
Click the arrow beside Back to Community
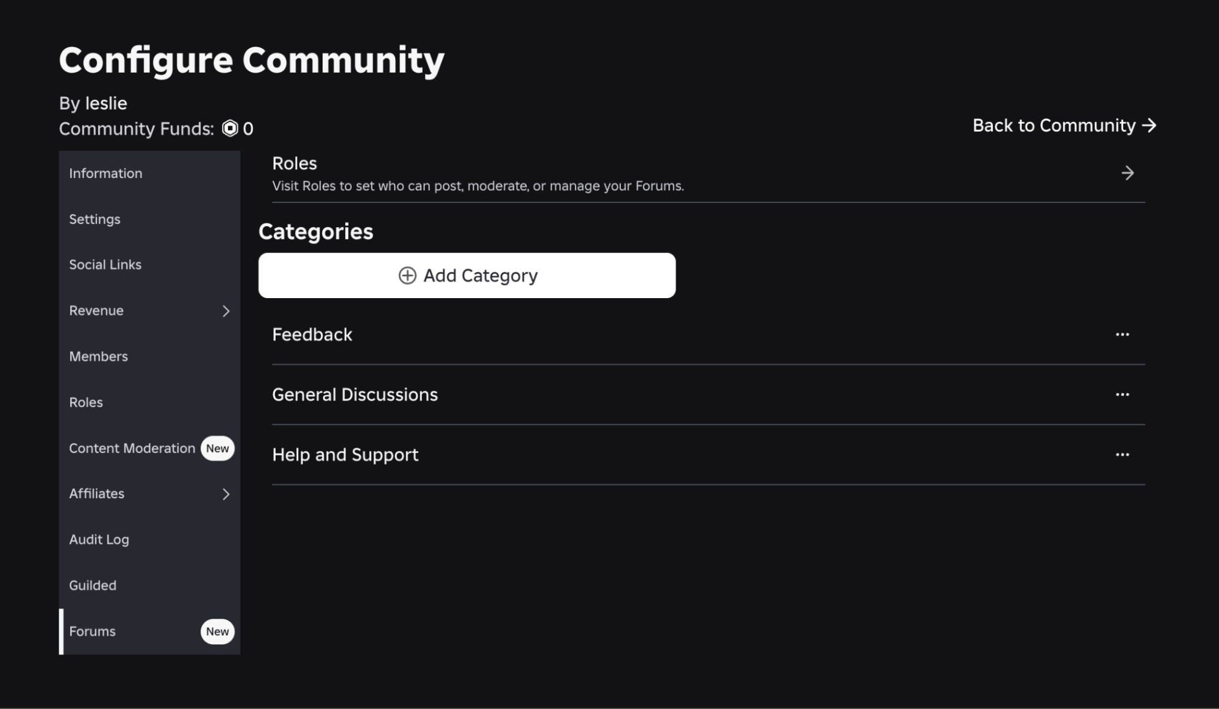1150,126
